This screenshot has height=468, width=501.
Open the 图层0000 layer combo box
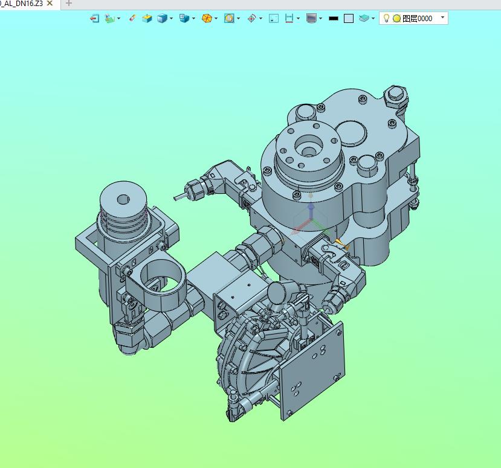tap(413, 18)
